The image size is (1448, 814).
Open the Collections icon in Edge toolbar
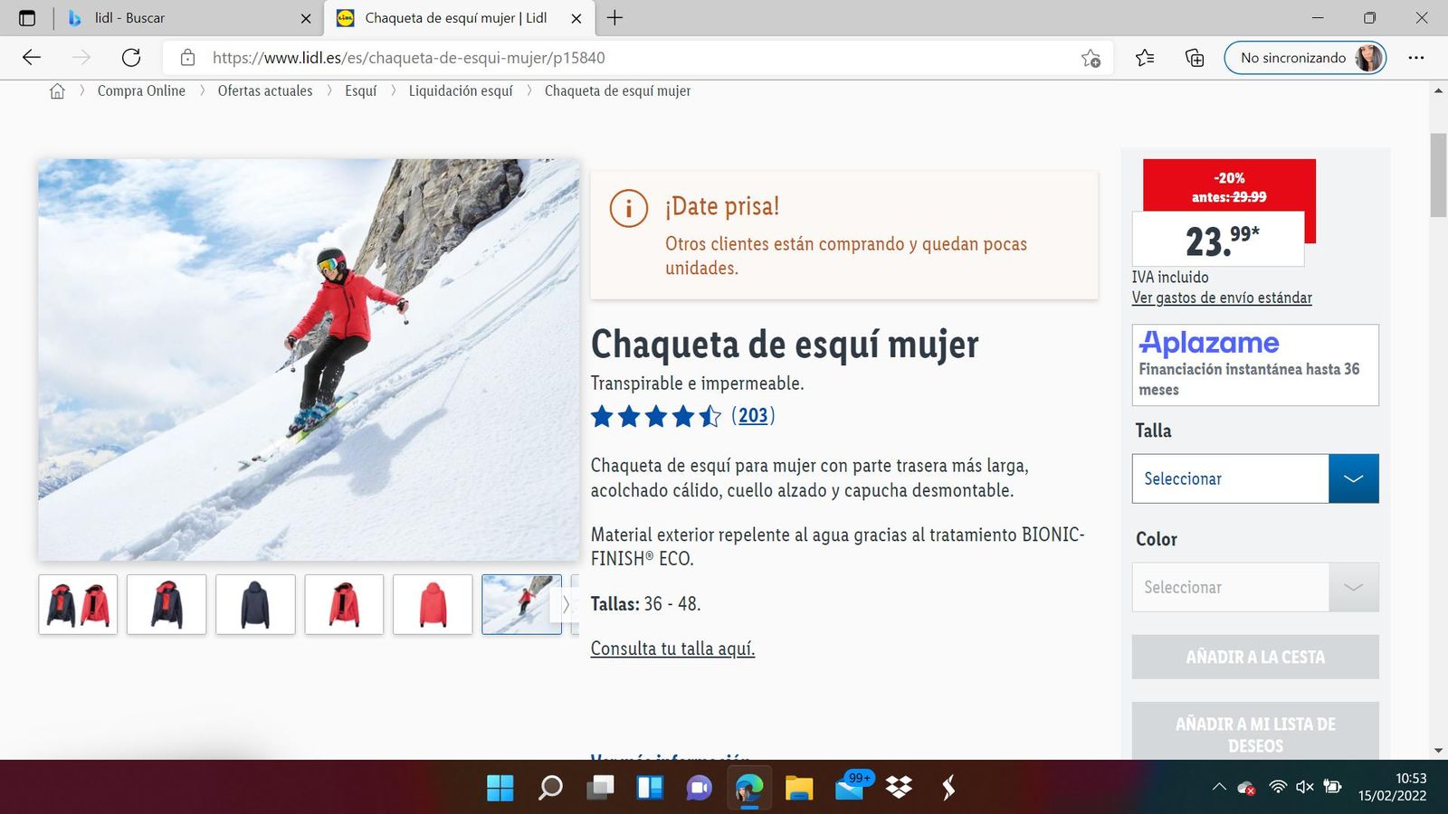click(1195, 57)
